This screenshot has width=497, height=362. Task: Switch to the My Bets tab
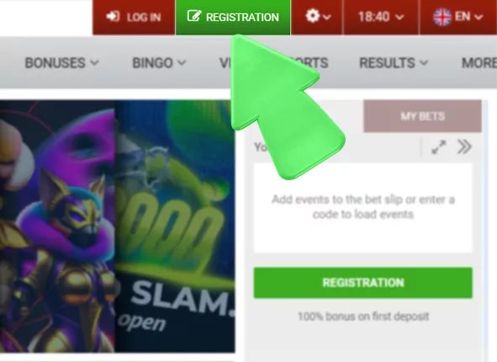[422, 116]
